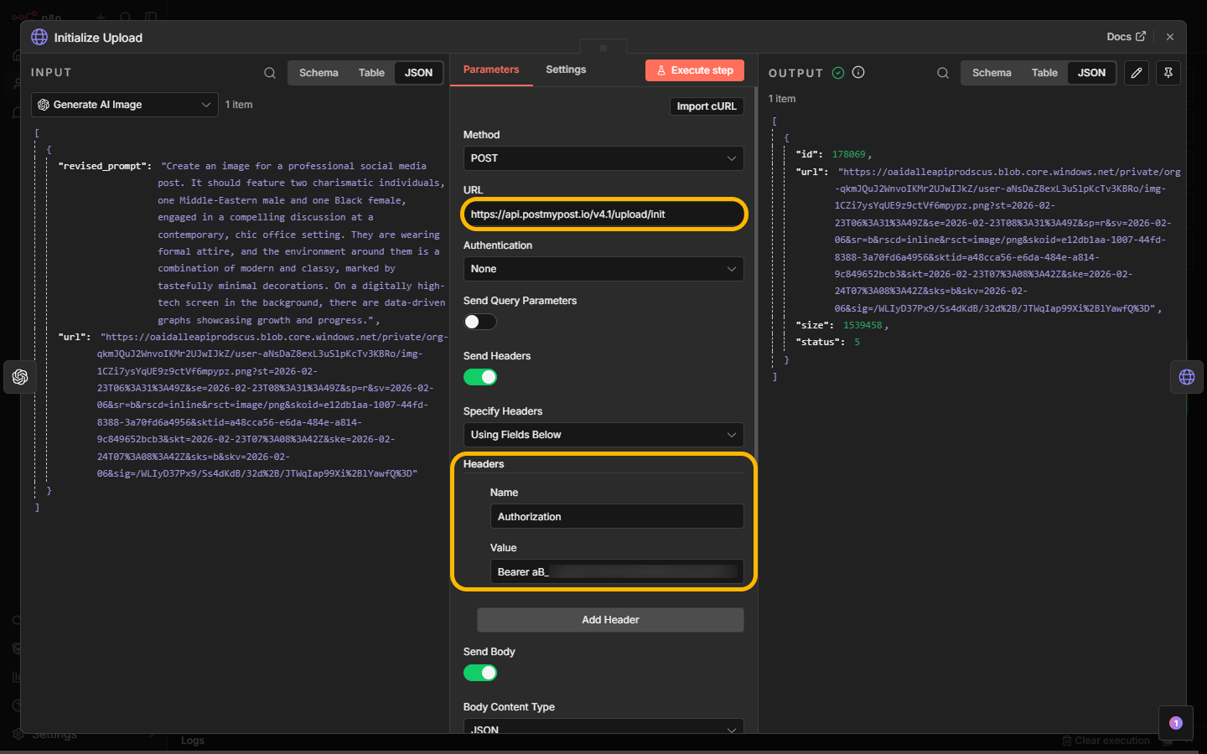This screenshot has width=1207, height=754.
Task: Open the Generate AI Image input selector
Action: pyautogui.click(x=125, y=105)
